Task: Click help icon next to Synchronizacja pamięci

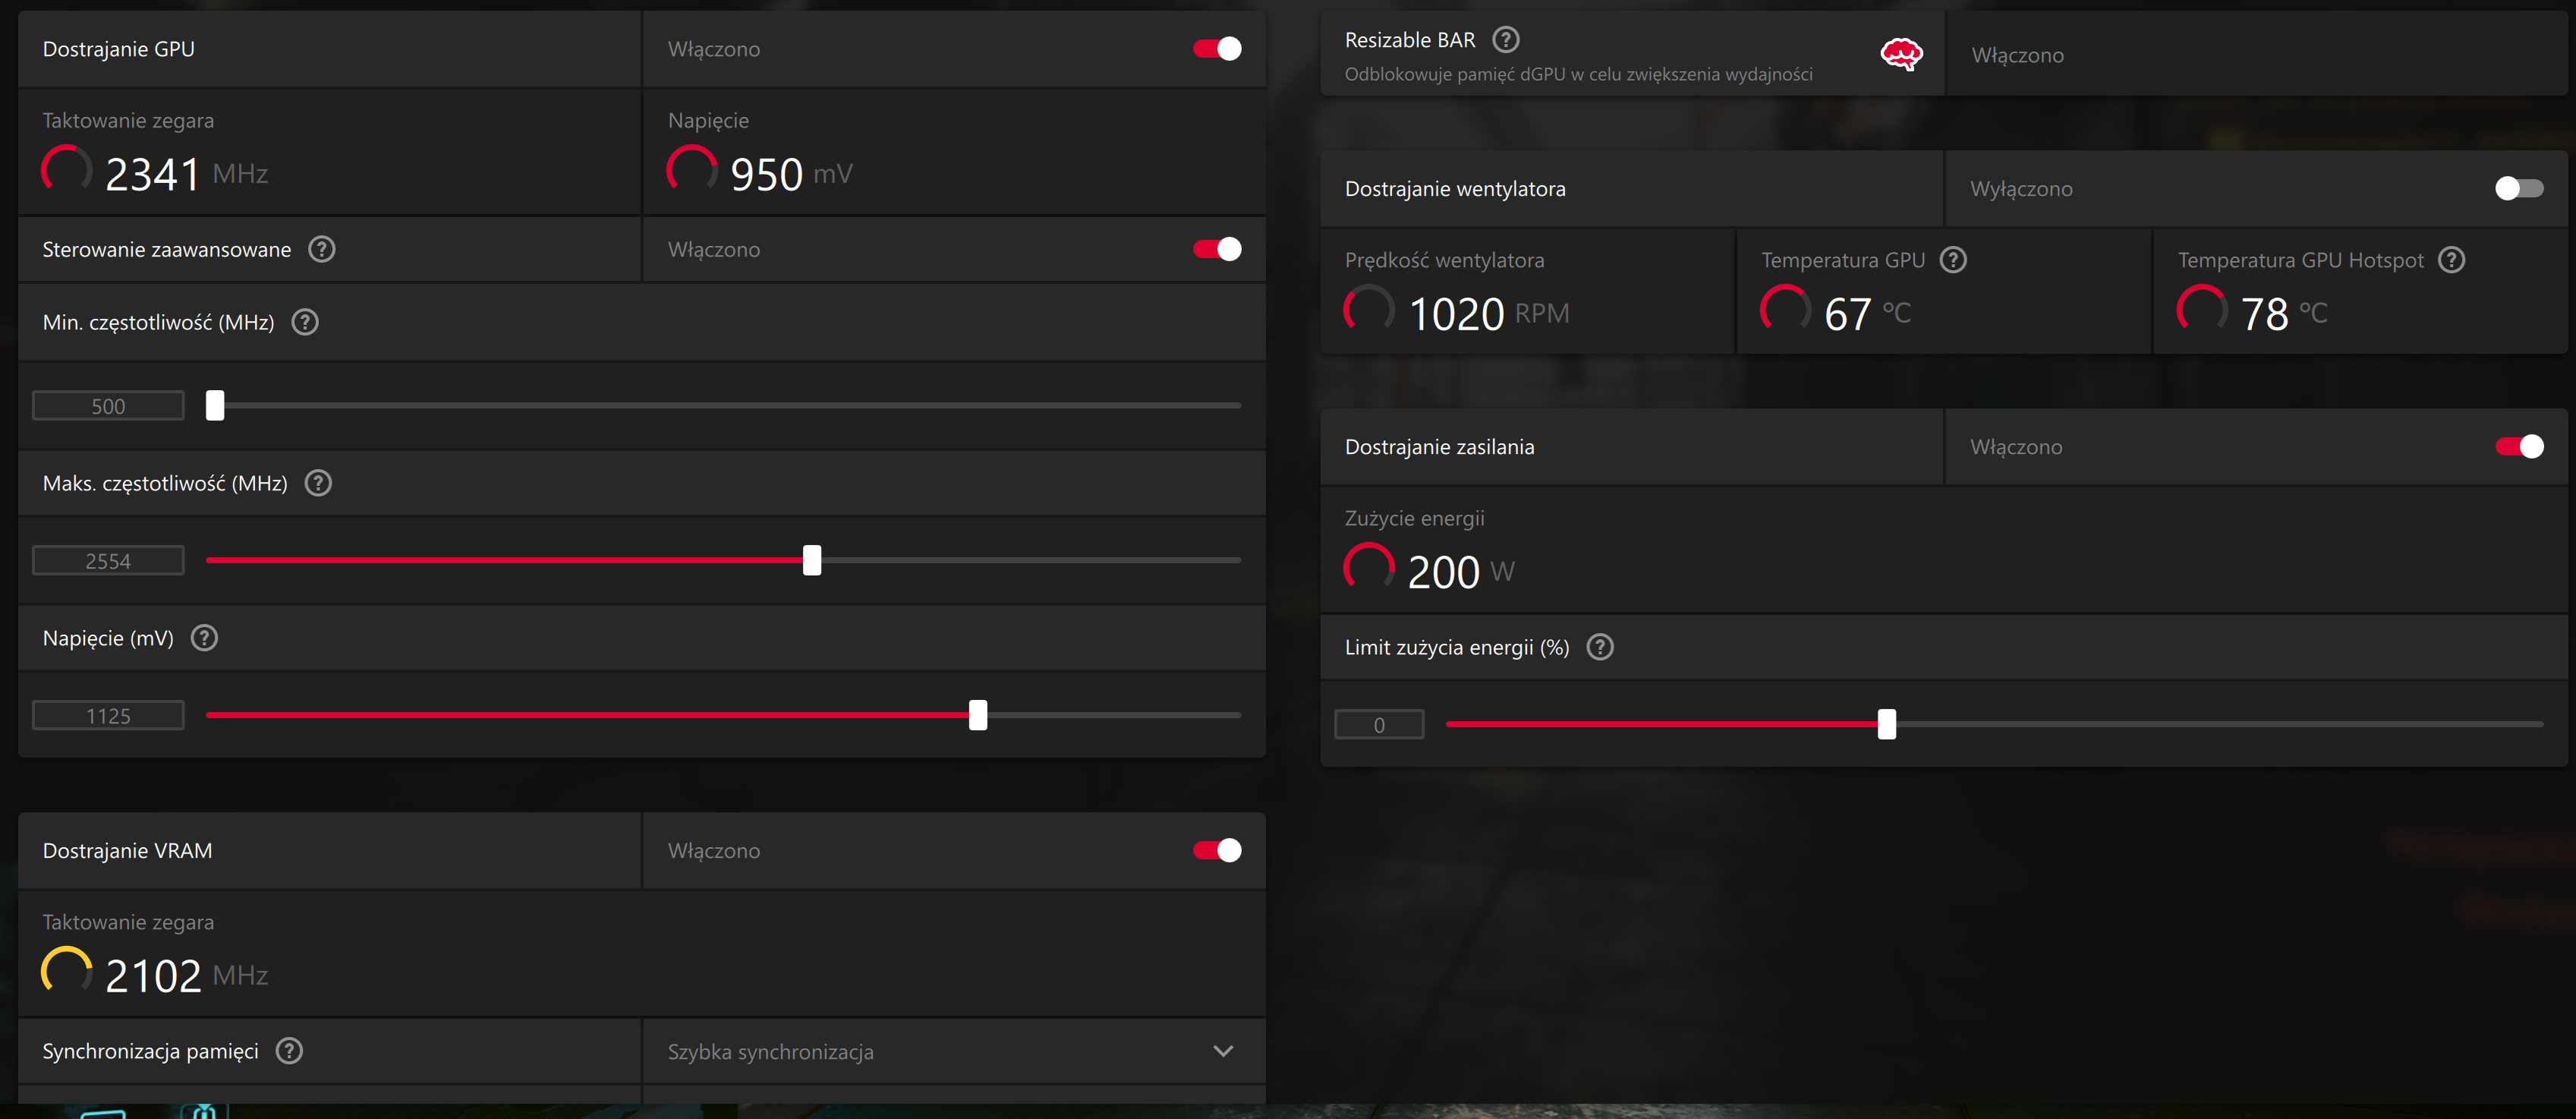Action: tap(289, 1051)
